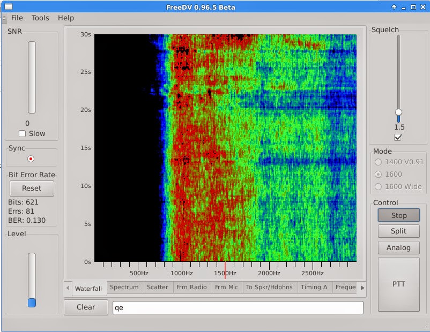Click the Stop button
This screenshot has height=332, width=430.
[x=399, y=215]
